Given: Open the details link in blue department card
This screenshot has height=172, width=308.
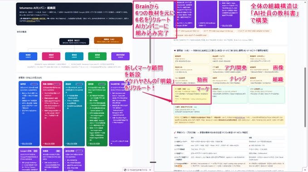Looking at the screenshot, I should [x=26, y=143].
